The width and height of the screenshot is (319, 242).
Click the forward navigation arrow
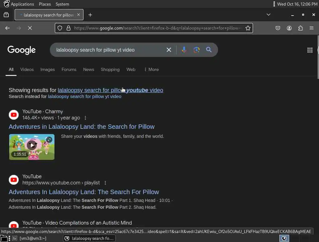tap(19, 28)
